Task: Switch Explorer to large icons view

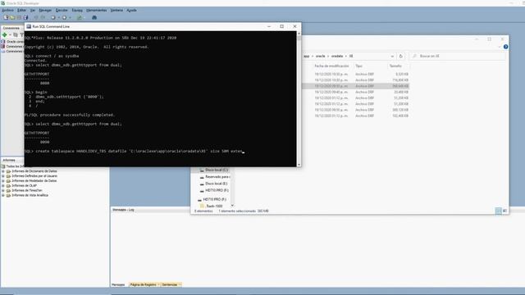Action: pos(504,211)
